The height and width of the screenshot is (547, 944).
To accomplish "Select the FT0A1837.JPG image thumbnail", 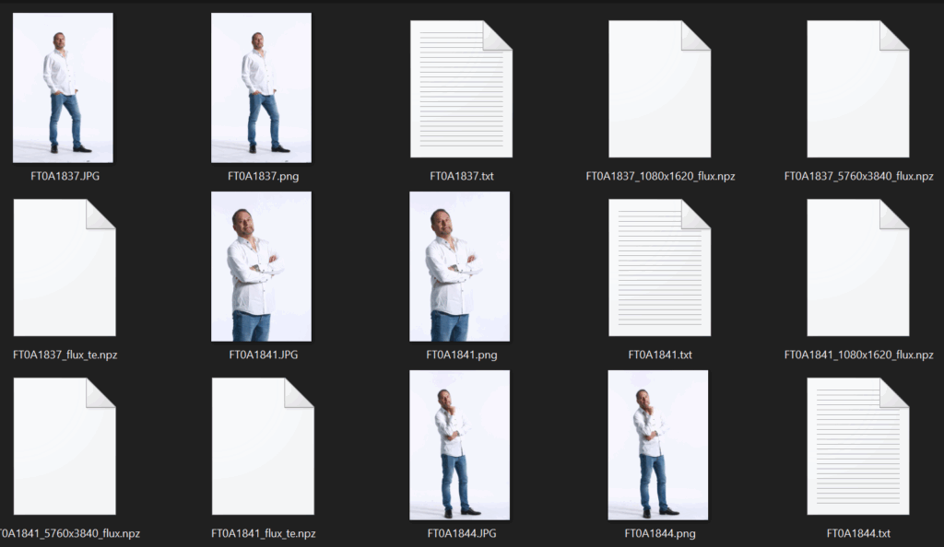I will pos(64,88).
